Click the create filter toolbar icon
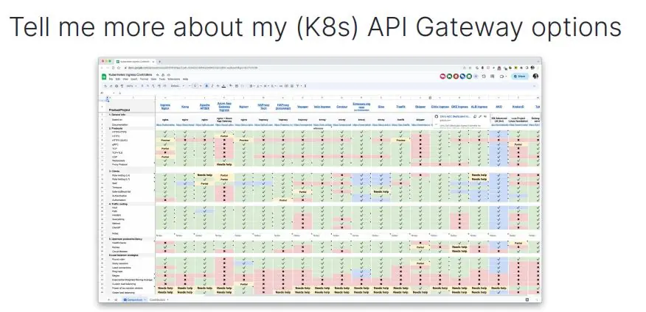The height and width of the screenshot is (312, 646). coord(297,86)
